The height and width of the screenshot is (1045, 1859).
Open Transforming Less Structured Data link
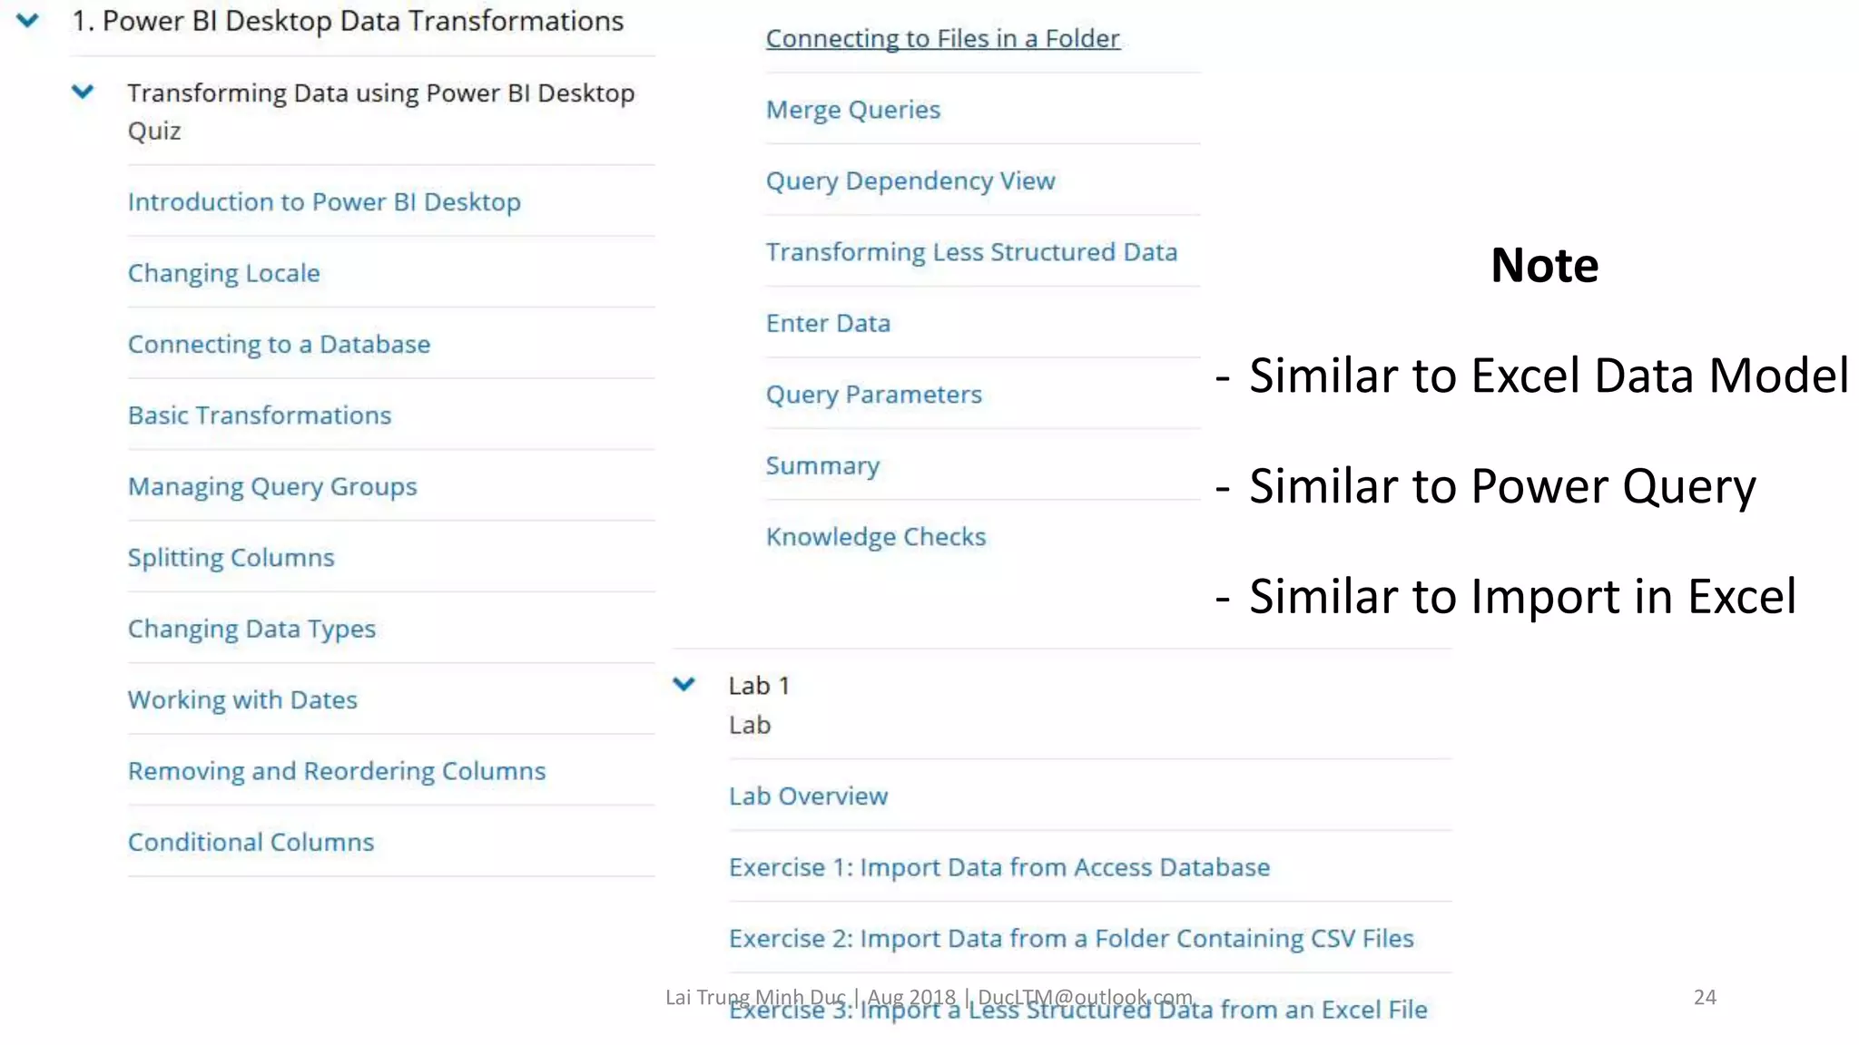coord(971,252)
